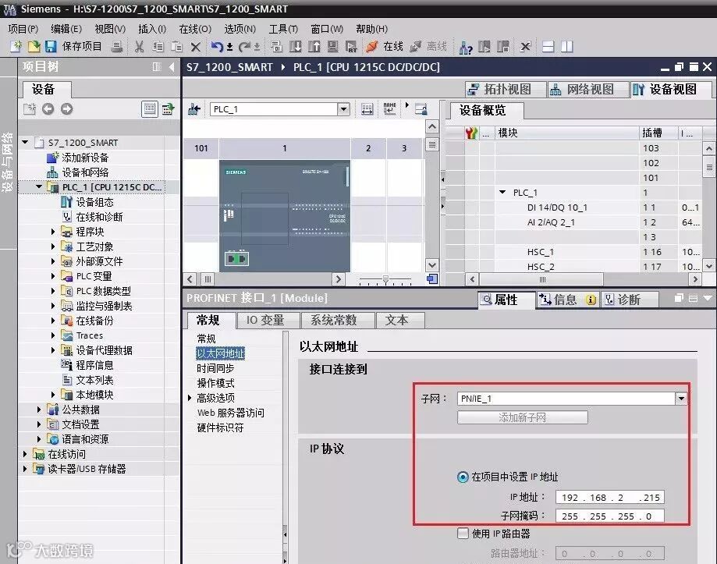This screenshot has width=717, height=564.
Task: Expand the 程序块 folder
Action: tap(53, 232)
